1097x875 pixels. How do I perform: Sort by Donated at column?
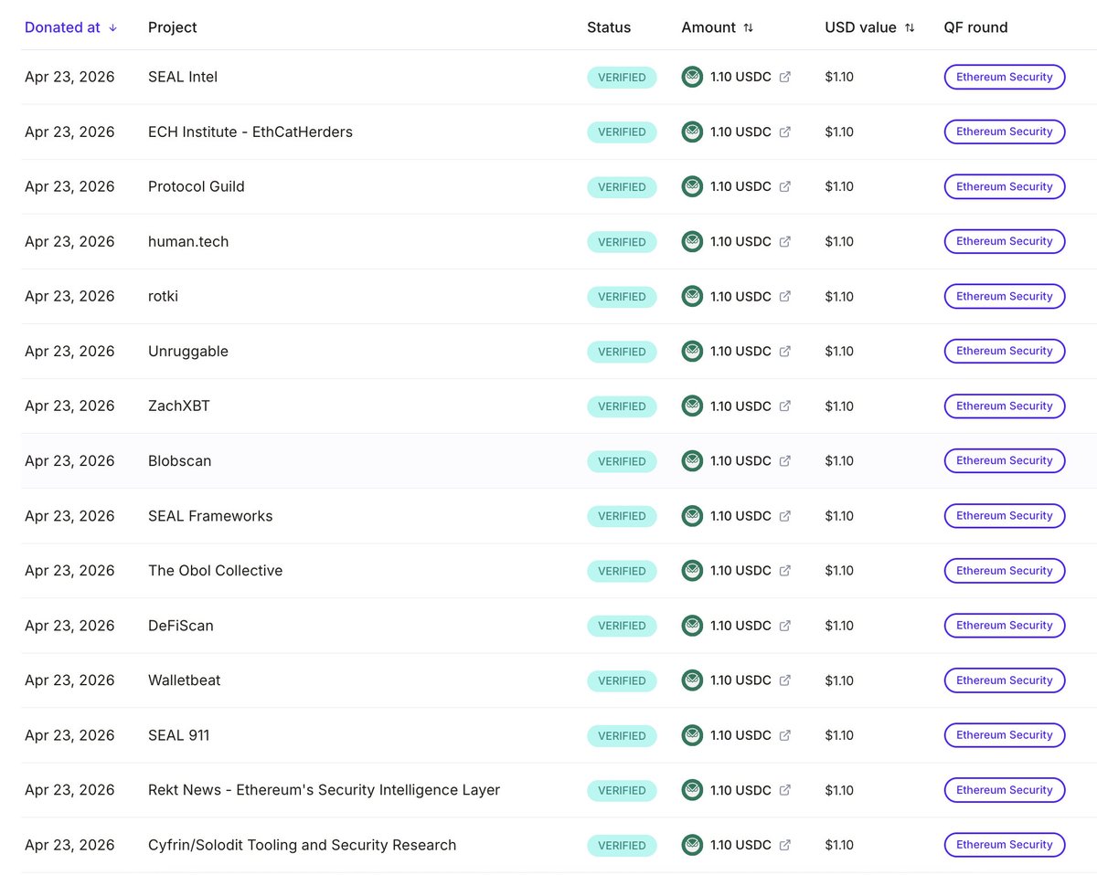tap(70, 27)
